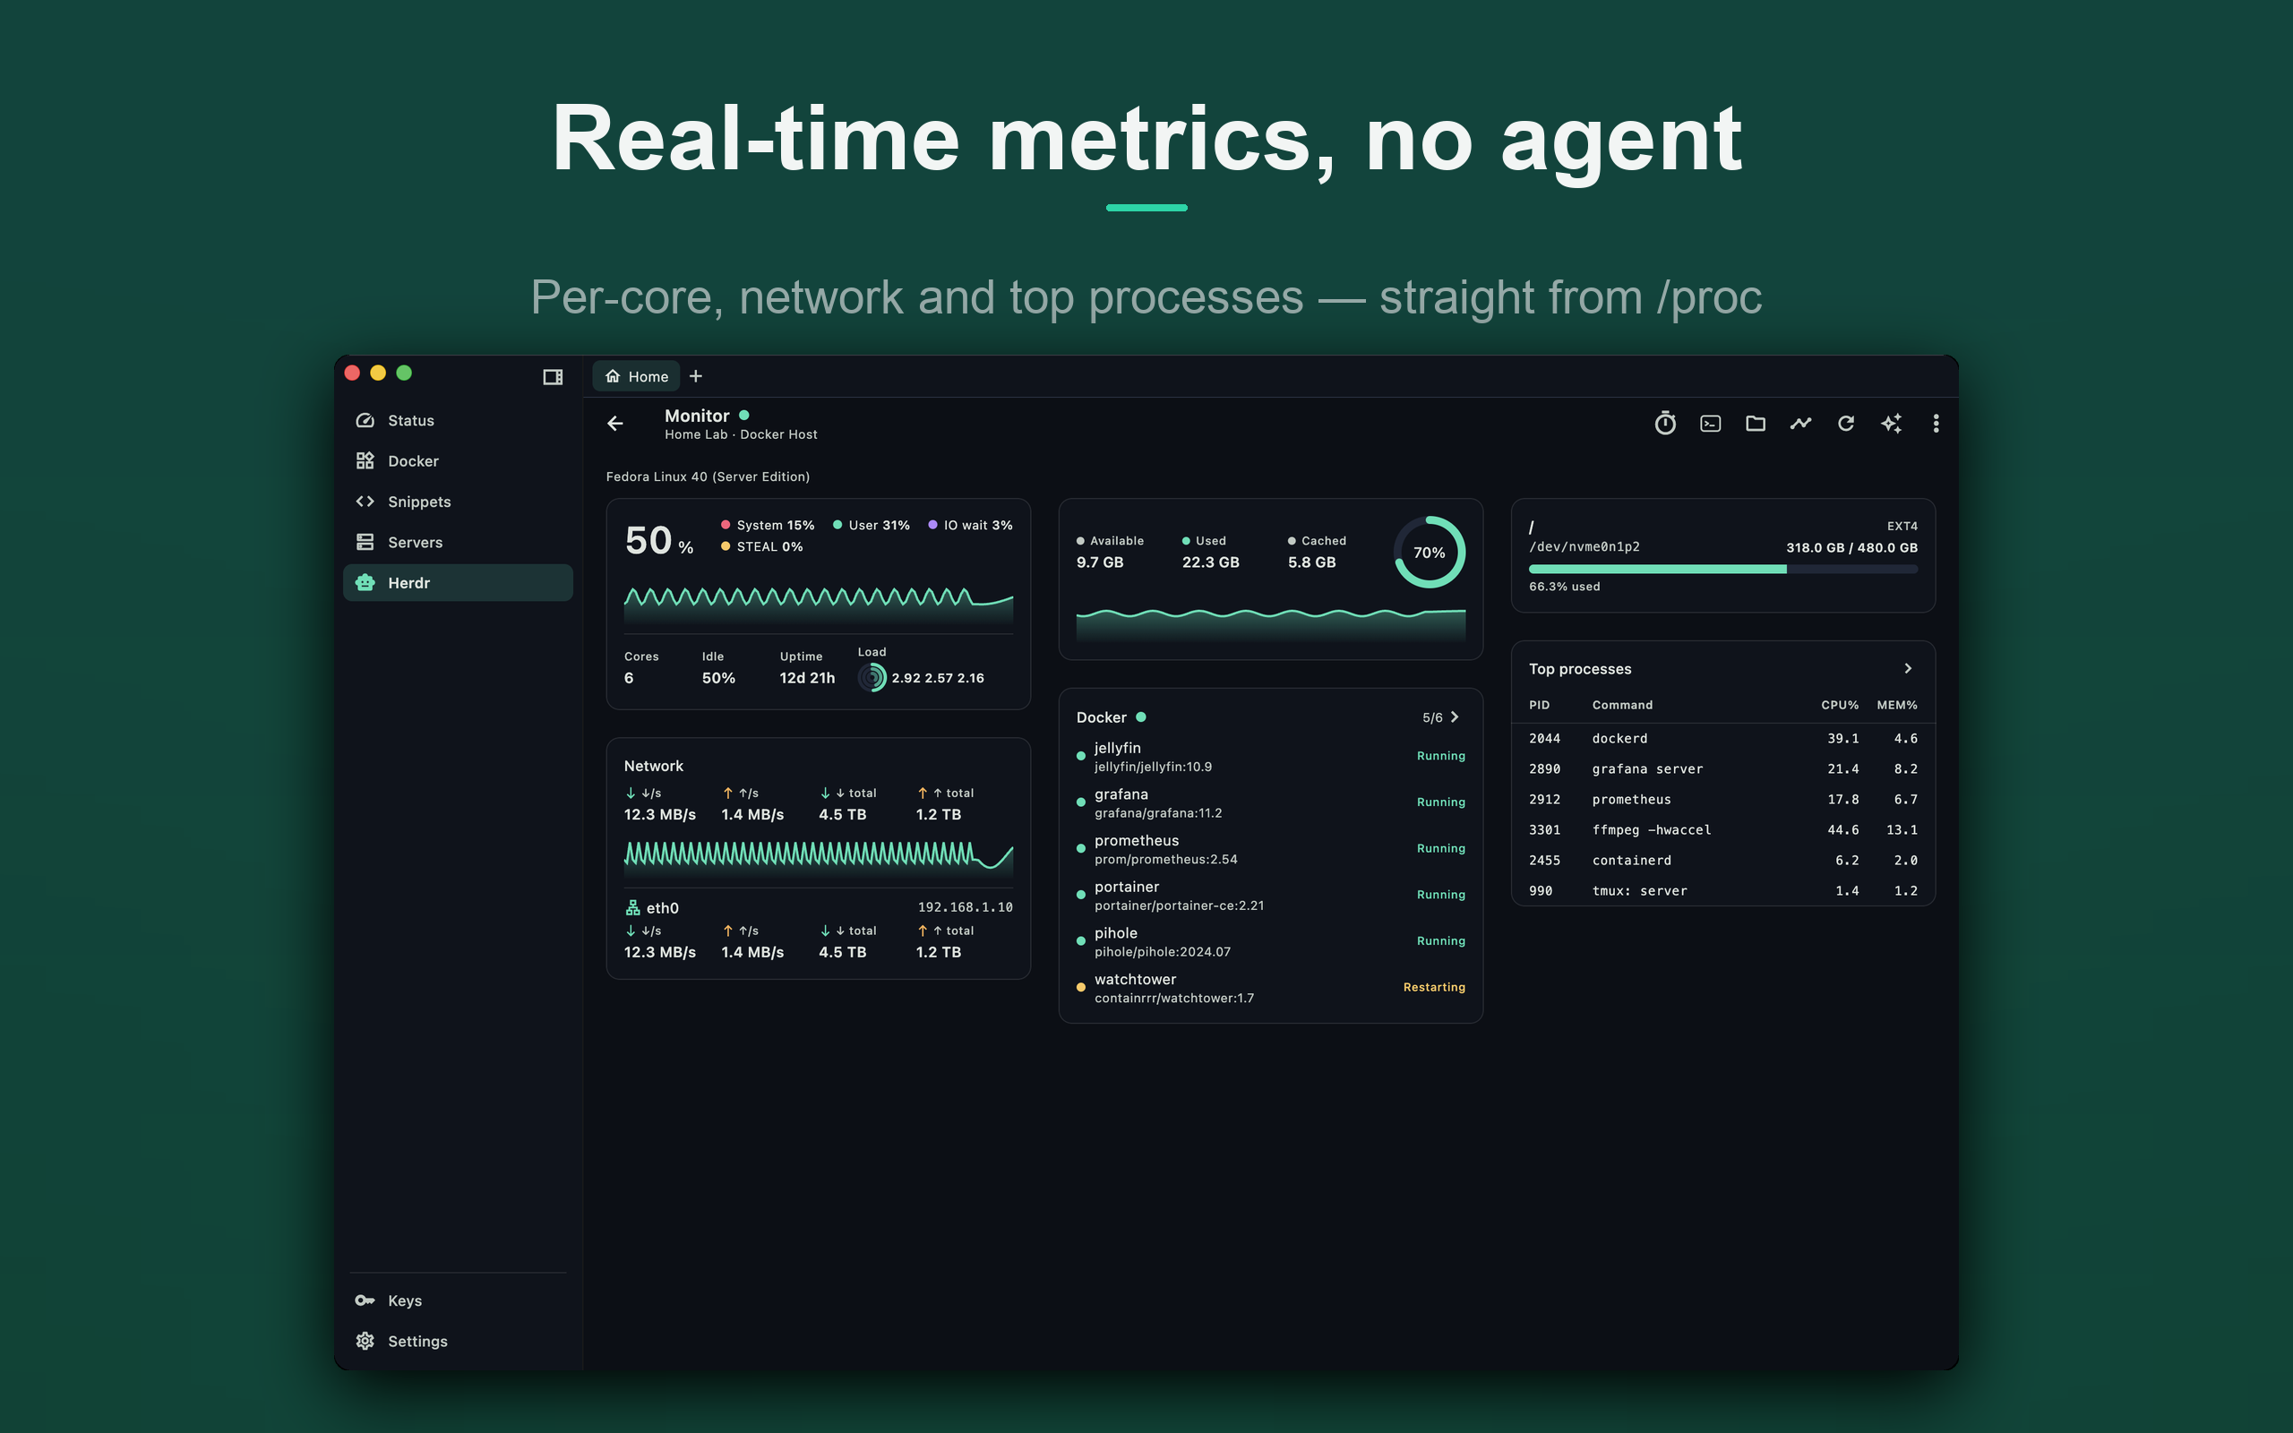
Task: Click the Cached 5.8 GB memory value
Action: [1311, 562]
